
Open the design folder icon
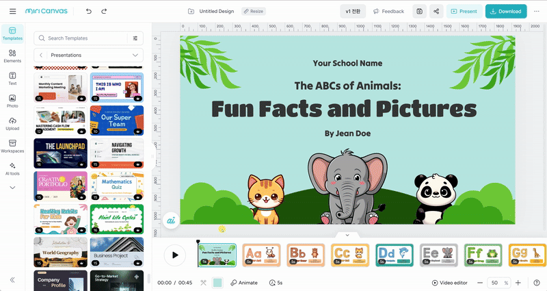pyautogui.click(x=191, y=11)
